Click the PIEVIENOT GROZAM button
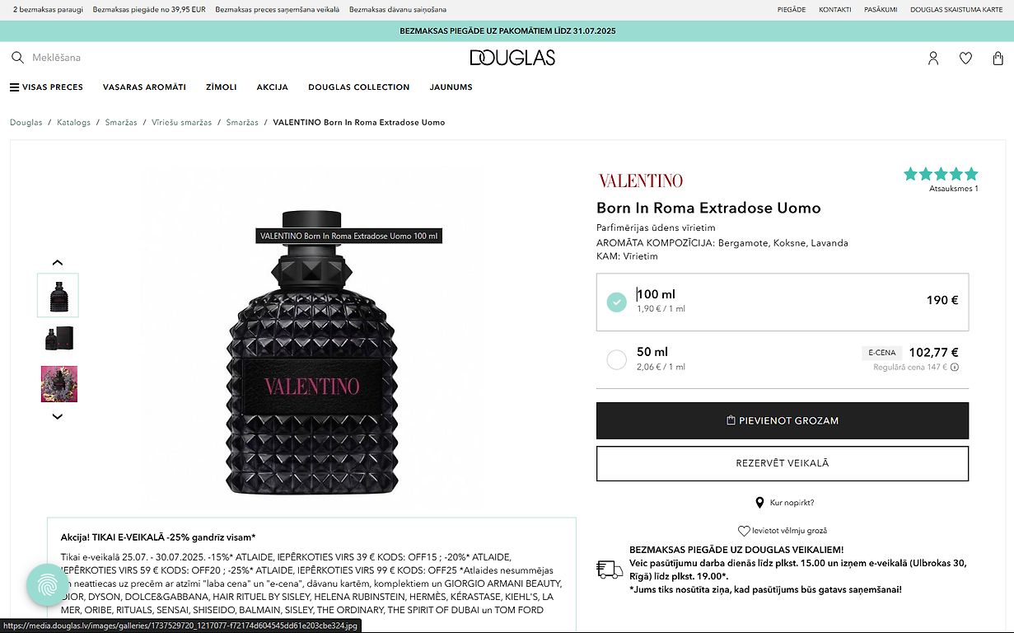Image resolution: width=1014 pixels, height=633 pixels. point(783,420)
